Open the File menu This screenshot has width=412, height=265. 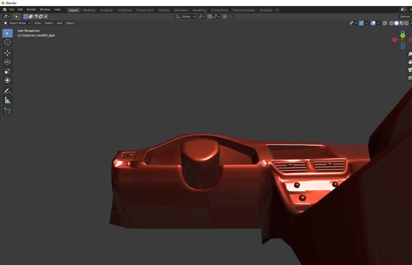point(12,9)
